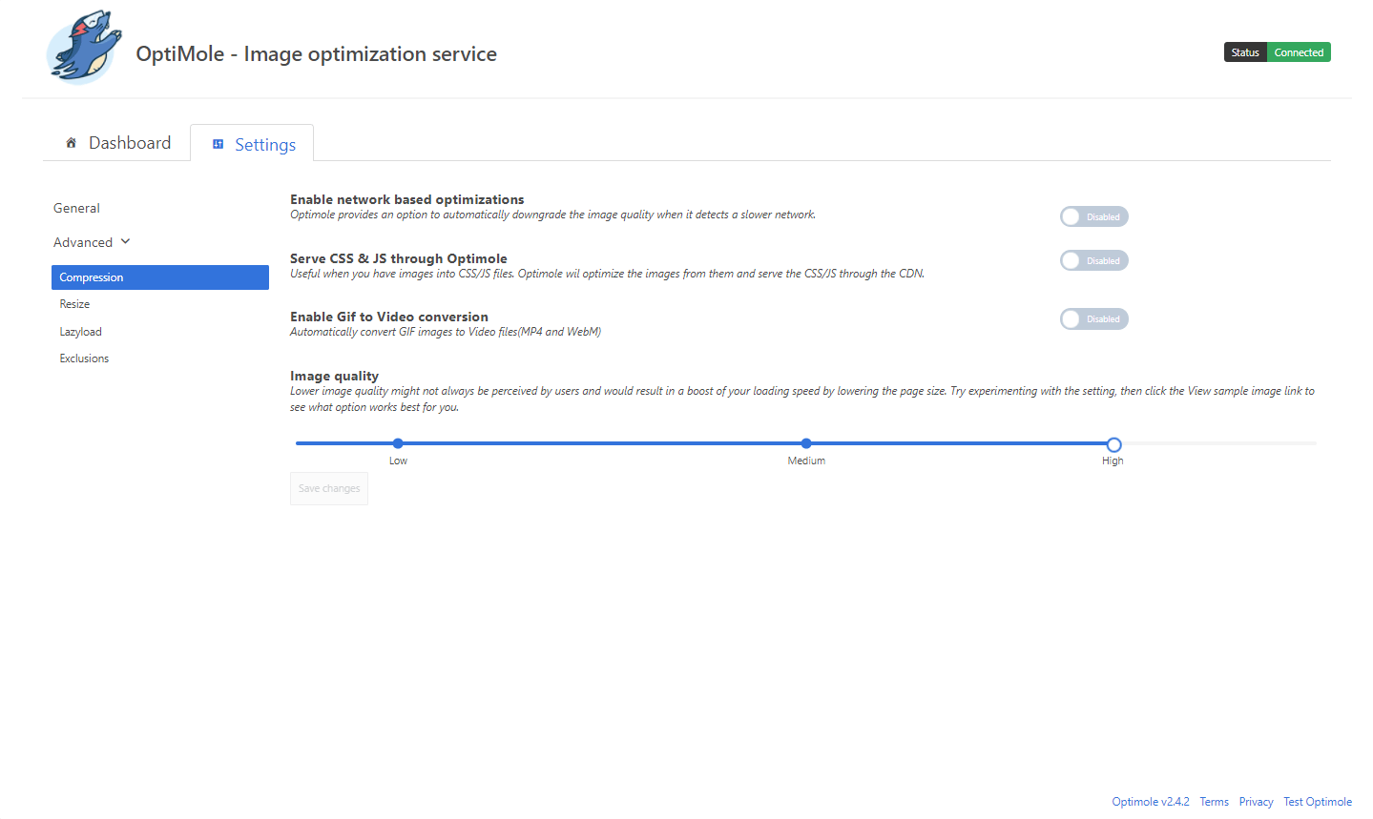Open the Dashboard tab
This screenshot has width=1373, height=819.
(129, 143)
